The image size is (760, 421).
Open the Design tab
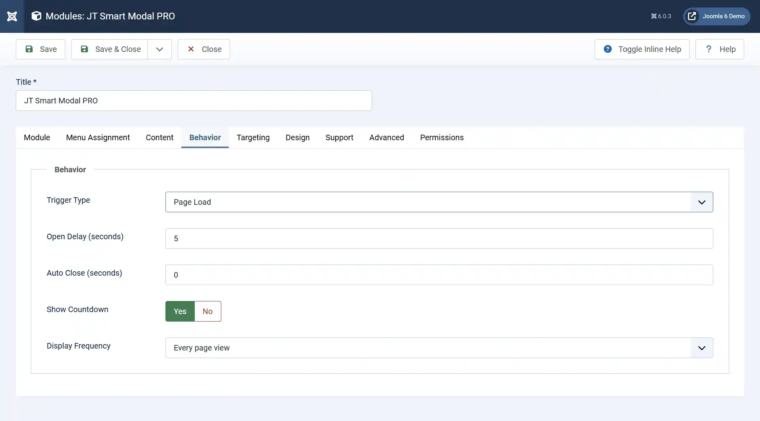(298, 137)
